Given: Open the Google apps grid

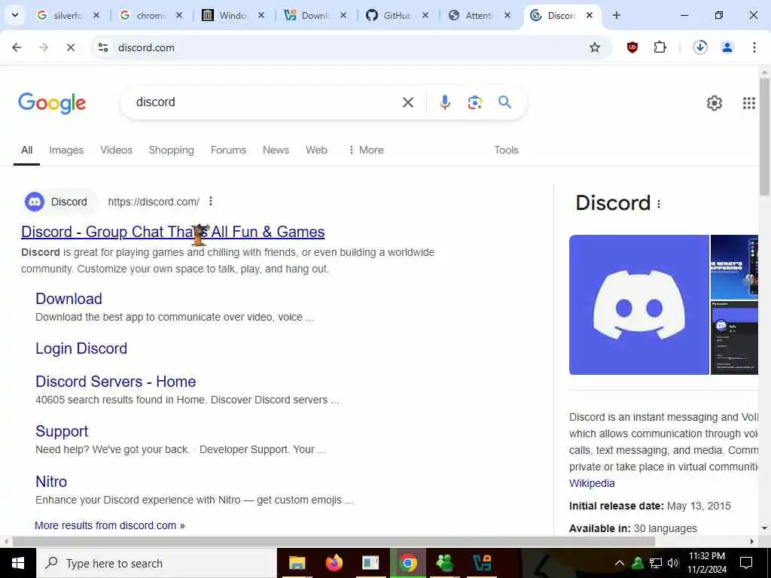Looking at the screenshot, I should (x=749, y=103).
